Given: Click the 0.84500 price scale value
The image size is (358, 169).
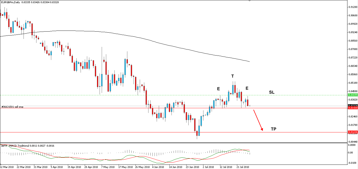Looking at the screenshot, I should click(x=353, y=91).
